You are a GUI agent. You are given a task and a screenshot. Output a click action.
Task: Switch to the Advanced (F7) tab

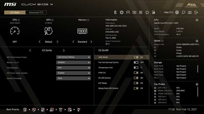pyautogui.click(x=36, y=12)
